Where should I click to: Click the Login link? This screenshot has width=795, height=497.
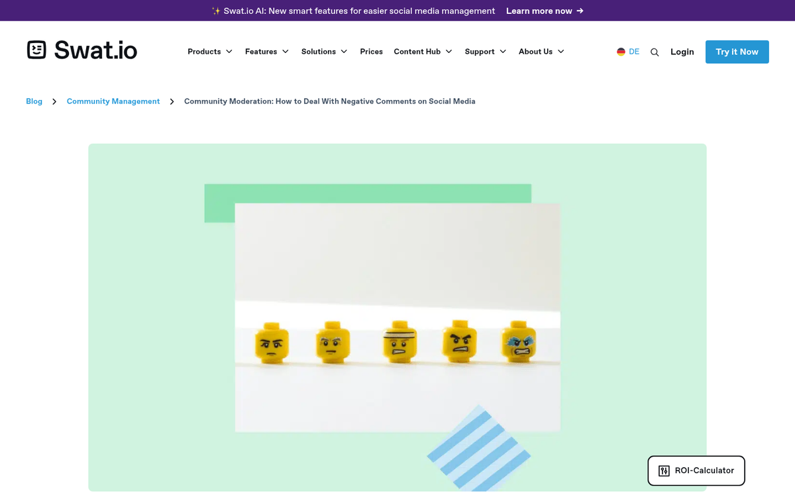click(x=682, y=52)
